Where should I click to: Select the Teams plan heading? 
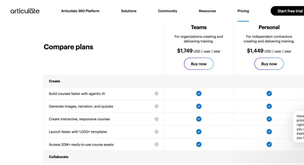(x=199, y=27)
